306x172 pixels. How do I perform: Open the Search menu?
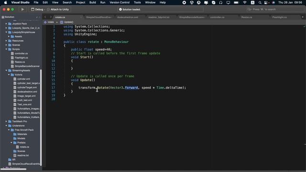[67, 2]
